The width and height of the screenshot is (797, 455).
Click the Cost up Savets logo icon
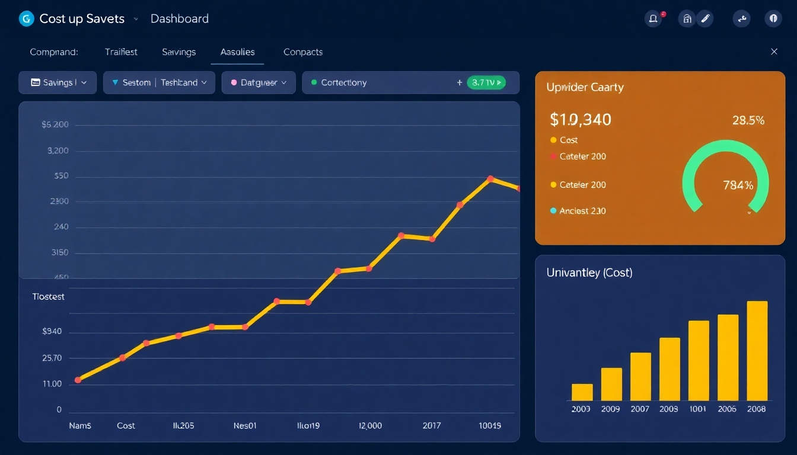[27, 19]
